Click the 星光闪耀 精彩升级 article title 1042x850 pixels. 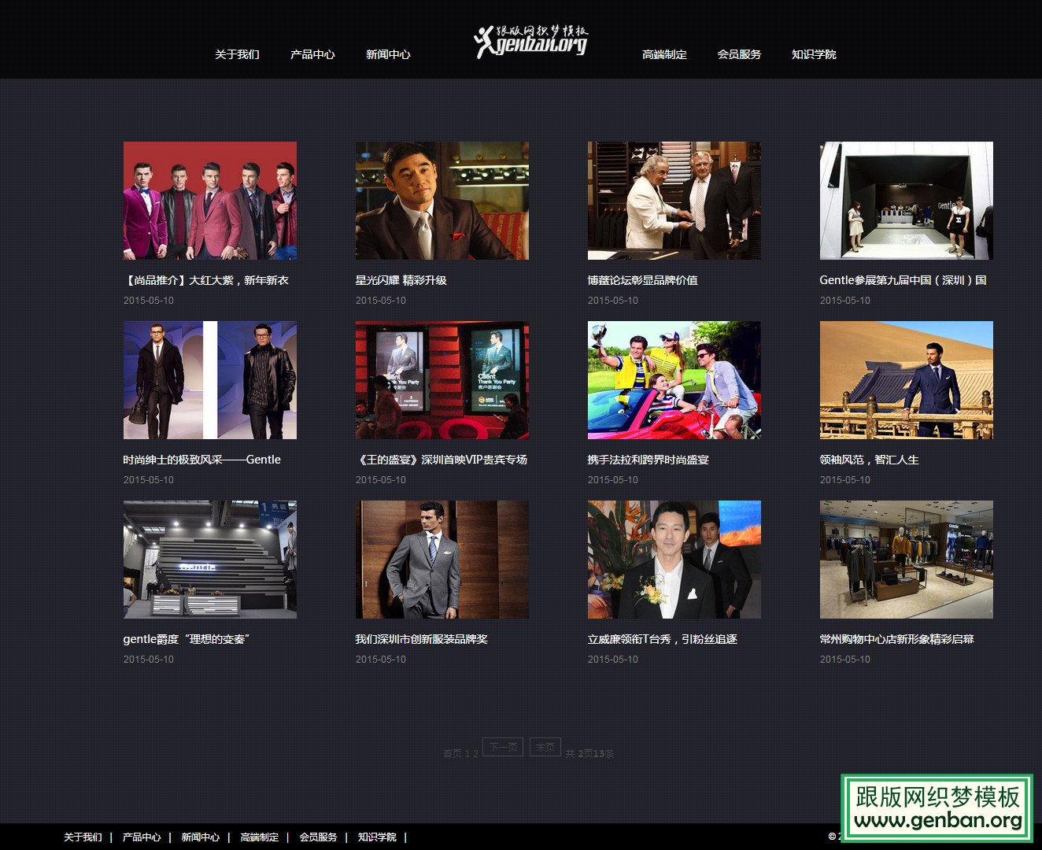pos(401,280)
